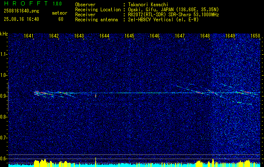Click the Observer field label
Screen dimensions: 264x167
pos(85,5)
